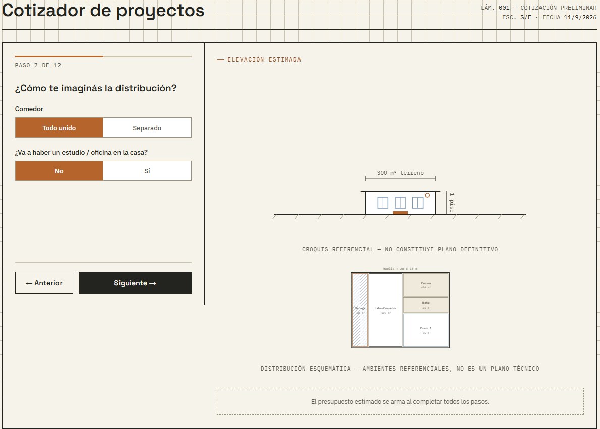Go back with the Anterior button

click(44, 283)
